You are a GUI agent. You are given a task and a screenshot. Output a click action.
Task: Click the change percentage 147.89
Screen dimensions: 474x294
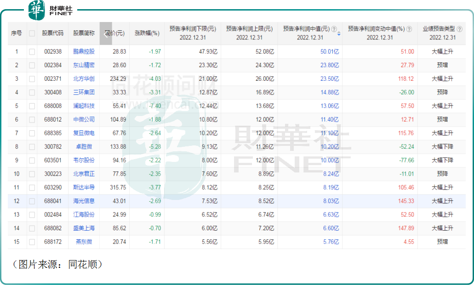click(406, 228)
